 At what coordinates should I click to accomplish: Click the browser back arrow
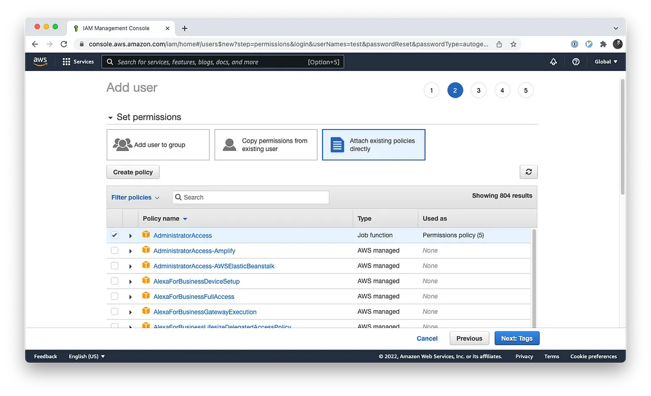coord(35,44)
